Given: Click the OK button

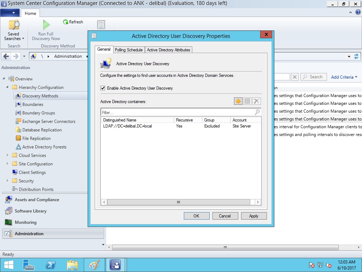Looking at the screenshot, I should [197, 216].
